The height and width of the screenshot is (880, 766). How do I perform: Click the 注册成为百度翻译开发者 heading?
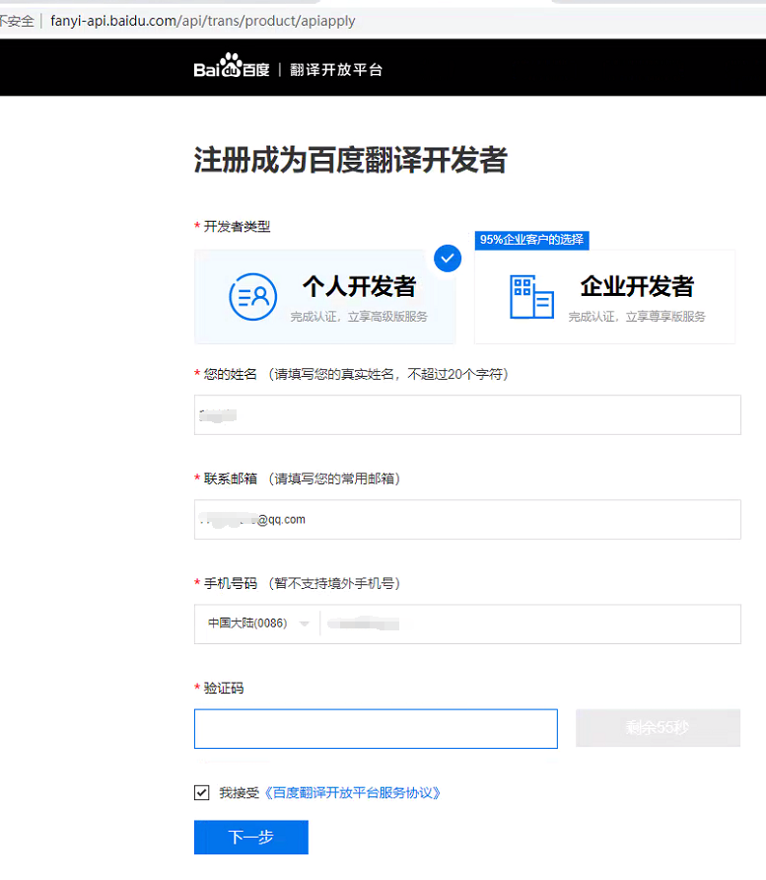351,160
